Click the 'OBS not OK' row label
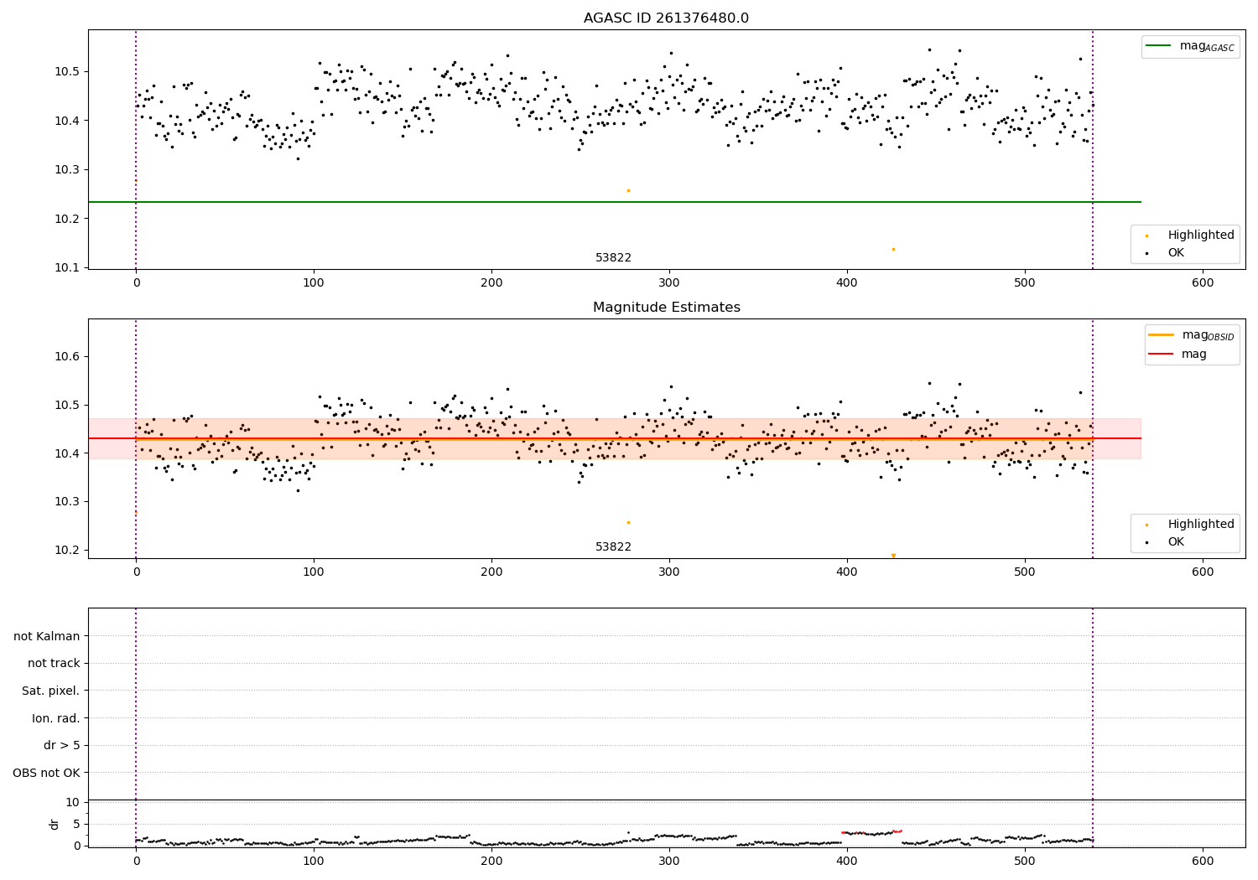Viewport: 1258px width, 880px height. click(46, 773)
